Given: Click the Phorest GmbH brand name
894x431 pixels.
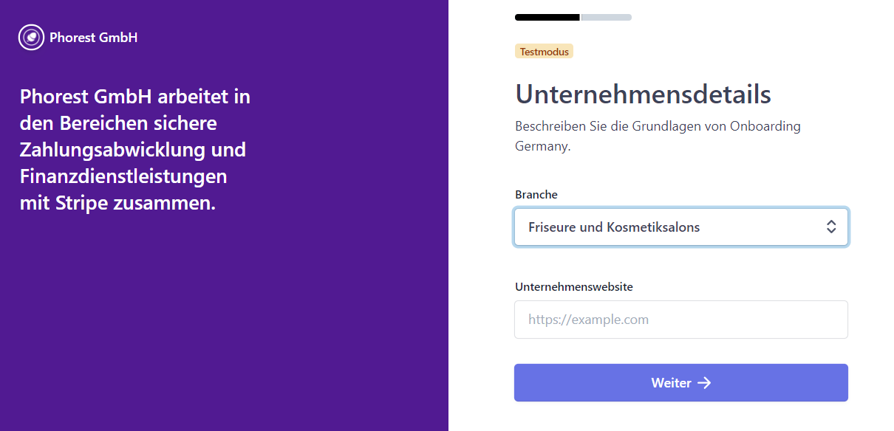Looking at the screenshot, I should 93,37.
